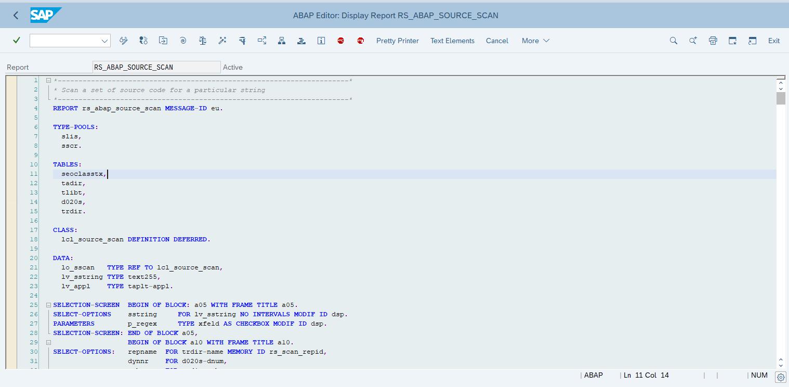Click the Generate Shortcut window icon

(753, 41)
